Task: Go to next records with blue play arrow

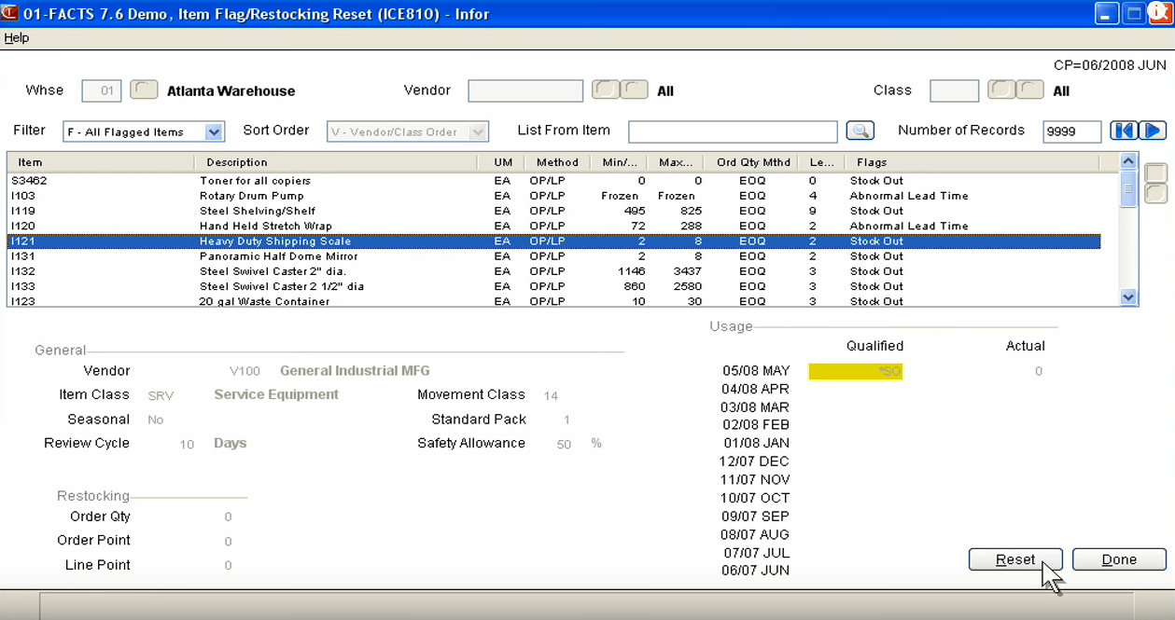Action: [1154, 131]
